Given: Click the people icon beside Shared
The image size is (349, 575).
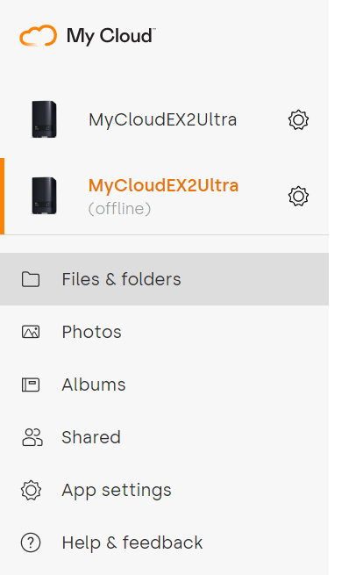Looking at the screenshot, I should [x=32, y=437].
